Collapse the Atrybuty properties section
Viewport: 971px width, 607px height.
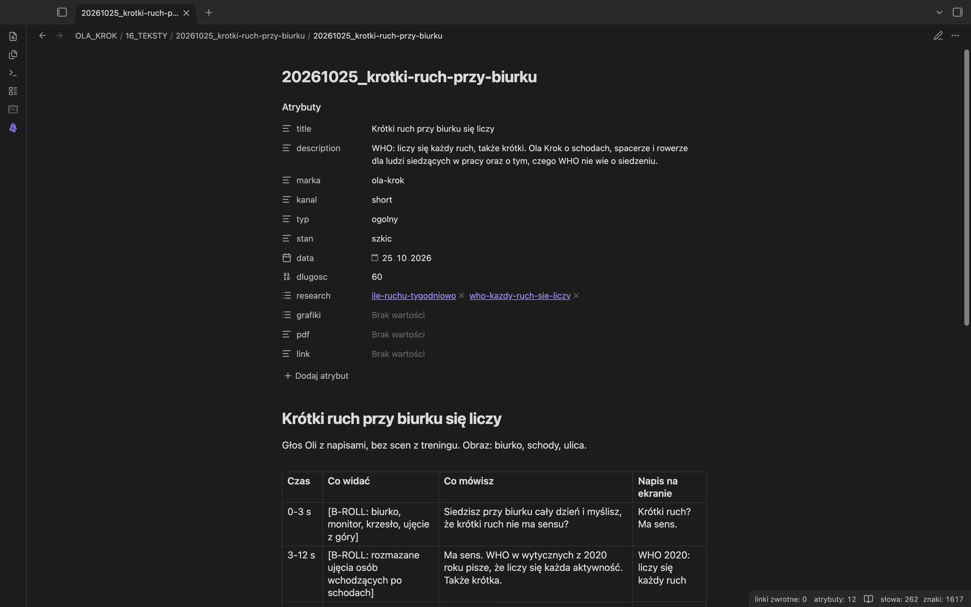[x=301, y=107]
